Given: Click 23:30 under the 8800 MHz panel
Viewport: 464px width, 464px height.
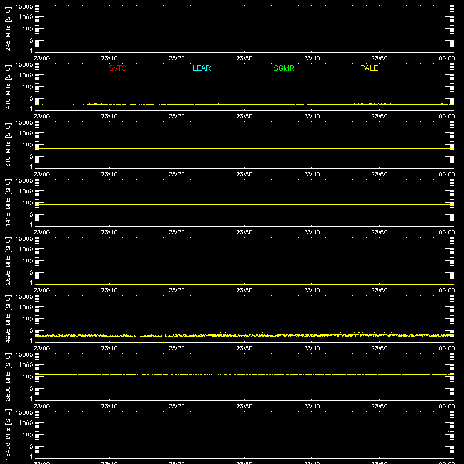Looking at the screenshot, I should [x=244, y=407].
